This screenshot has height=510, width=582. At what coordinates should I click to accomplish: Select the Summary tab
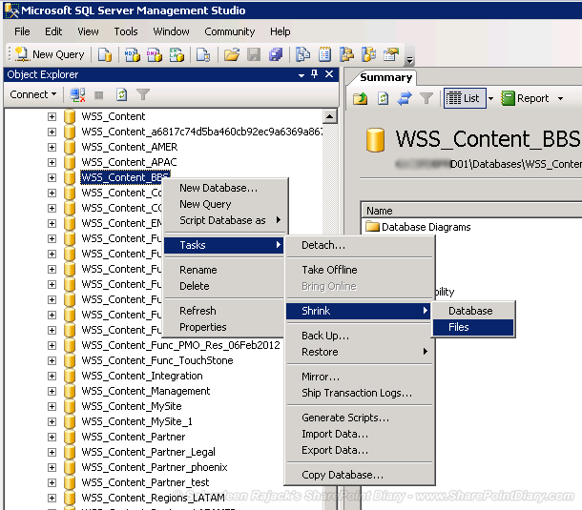(386, 77)
